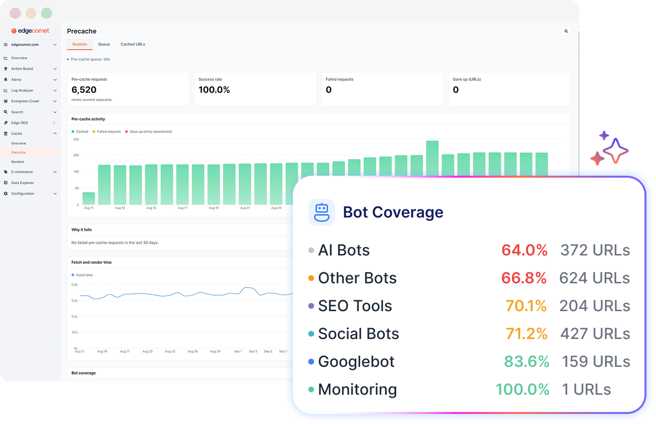Click the Edge SEO notification badge
Screen dimensions: 656x424
(54, 123)
